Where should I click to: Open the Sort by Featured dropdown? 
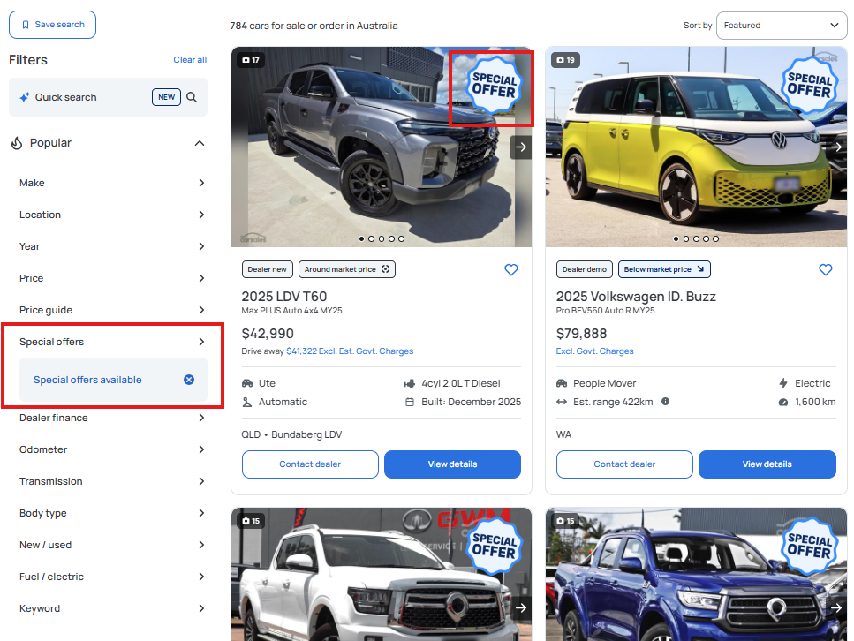(782, 26)
